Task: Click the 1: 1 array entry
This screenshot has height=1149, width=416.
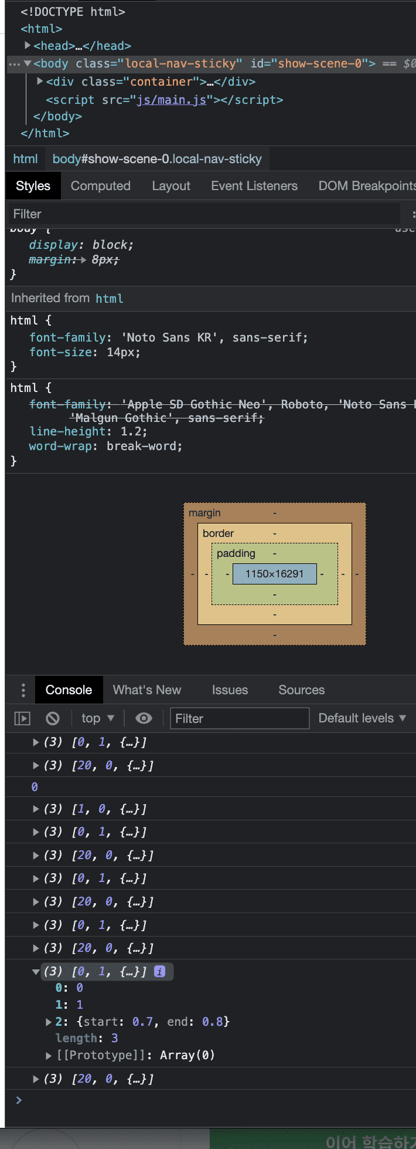Action: click(x=69, y=1005)
